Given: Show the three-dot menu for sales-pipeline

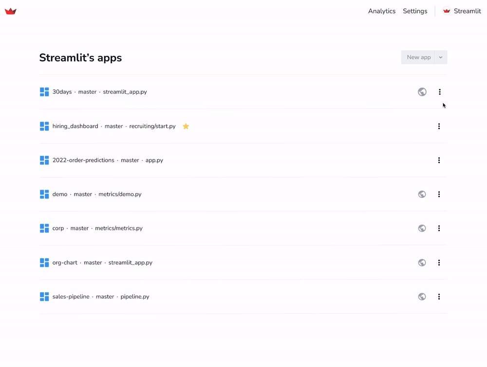Looking at the screenshot, I should click(439, 297).
